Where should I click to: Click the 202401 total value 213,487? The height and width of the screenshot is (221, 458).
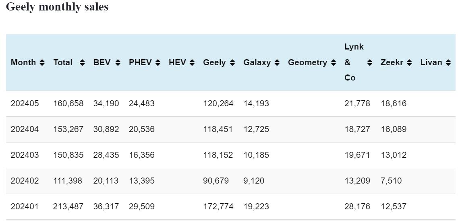coord(68,207)
